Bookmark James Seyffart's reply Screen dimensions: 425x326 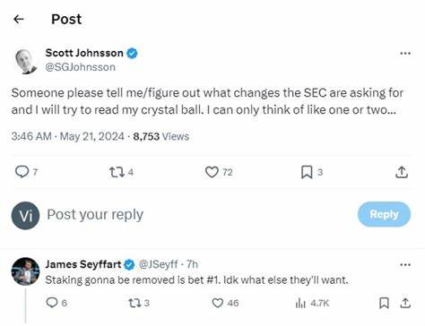pos(384,303)
